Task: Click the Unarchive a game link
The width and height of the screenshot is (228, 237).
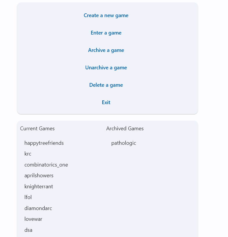Action: point(106,68)
